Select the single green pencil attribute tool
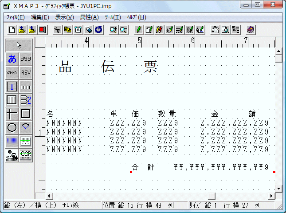Image resolution: width=286 pixels, height=213 pixels. pos(139,30)
